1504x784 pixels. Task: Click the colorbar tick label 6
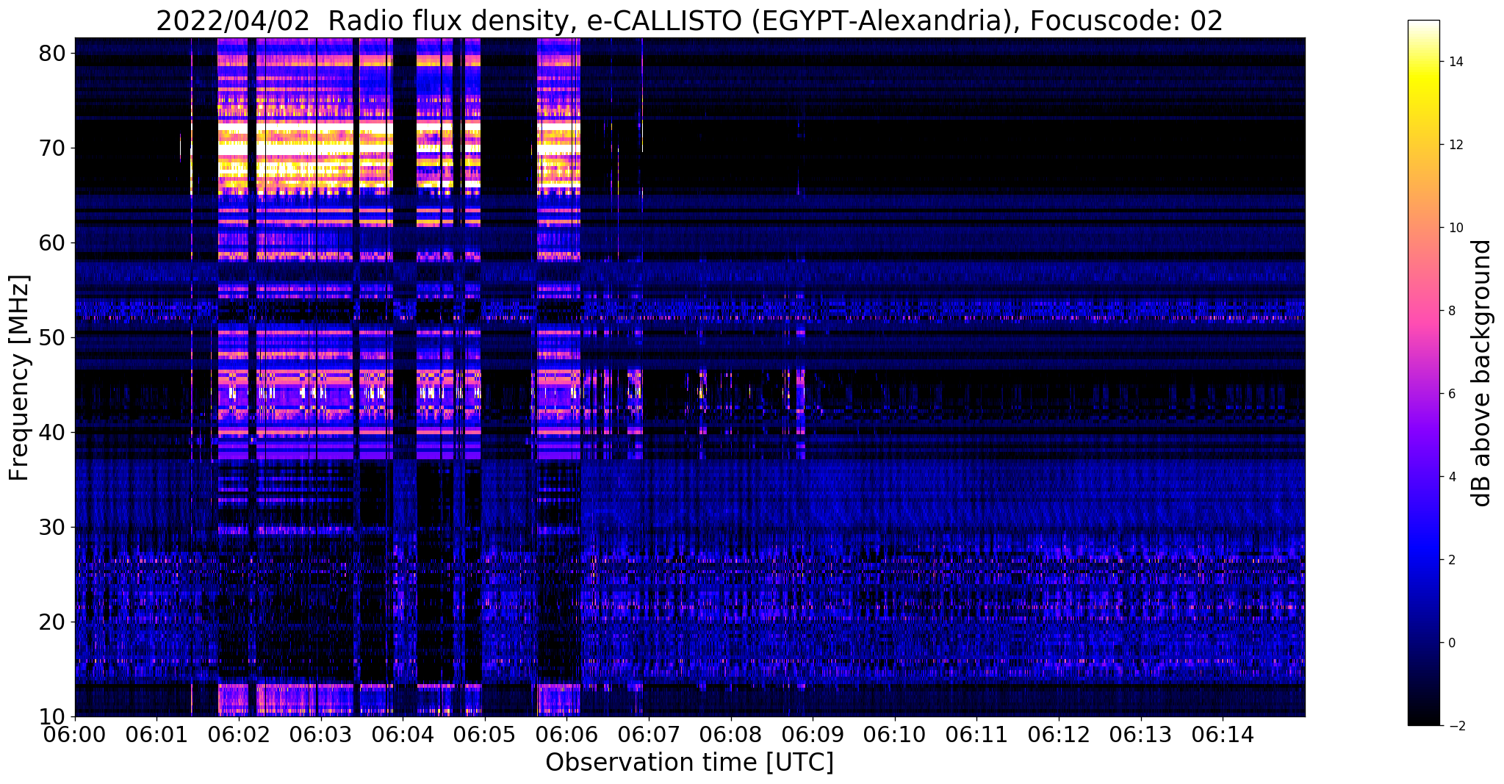click(1451, 394)
